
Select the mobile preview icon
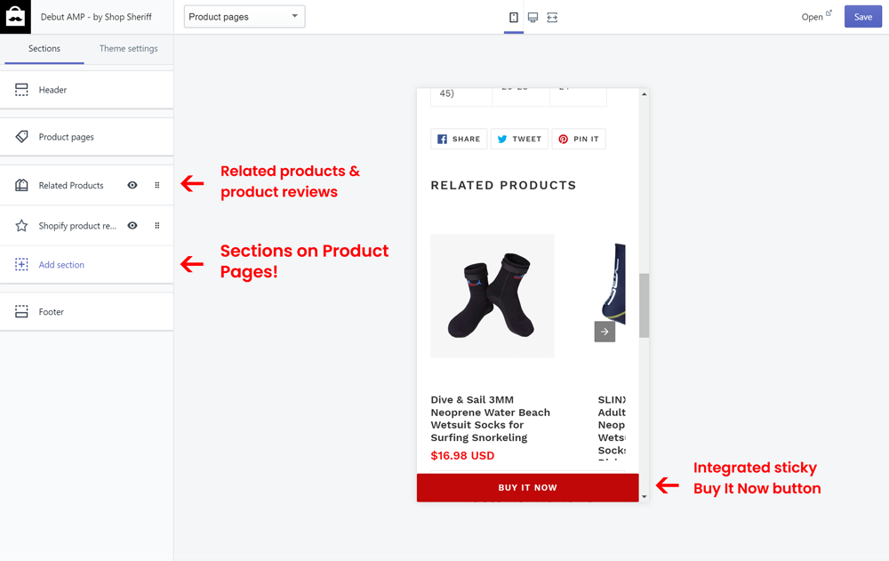(513, 16)
